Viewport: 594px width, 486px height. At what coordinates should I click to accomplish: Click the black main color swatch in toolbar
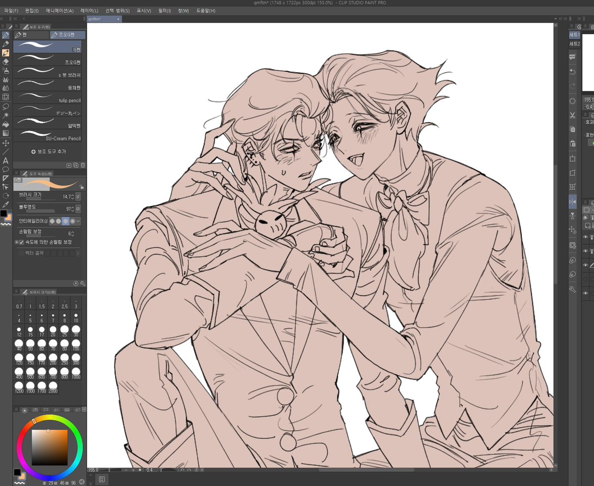pos(3,214)
